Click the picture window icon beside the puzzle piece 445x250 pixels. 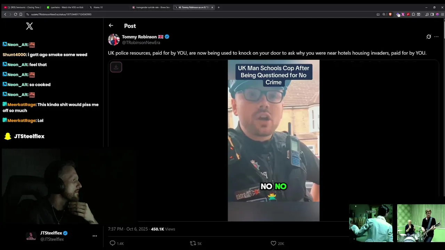click(419, 14)
